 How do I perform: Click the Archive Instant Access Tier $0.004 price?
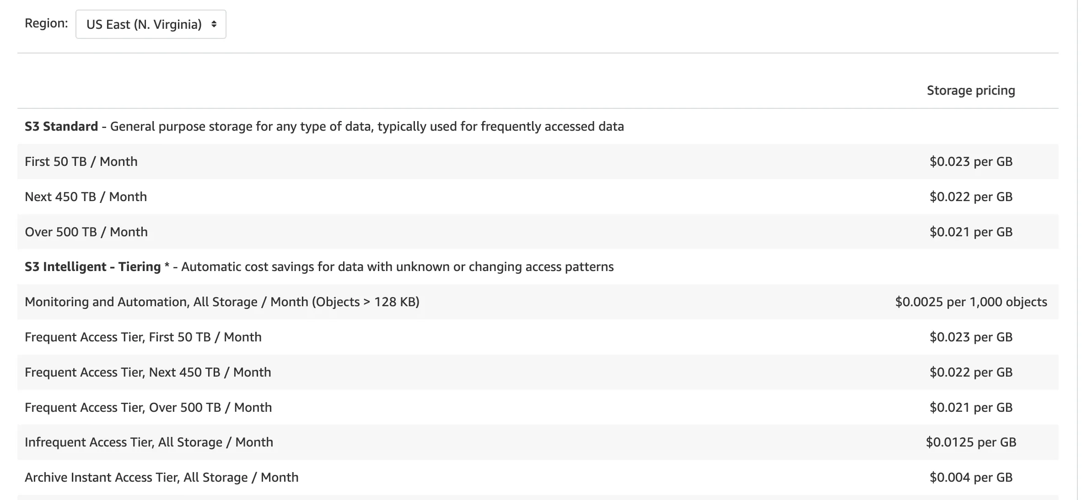[970, 478]
